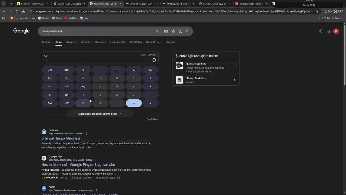This screenshot has height=195, width=346.
Task: Close the hesap makinesi tab
Action: [120, 4]
